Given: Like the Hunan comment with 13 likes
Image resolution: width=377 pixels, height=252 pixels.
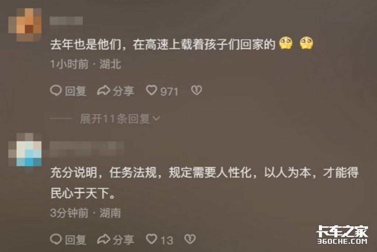Looking at the screenshot, I should pos(151,239).
